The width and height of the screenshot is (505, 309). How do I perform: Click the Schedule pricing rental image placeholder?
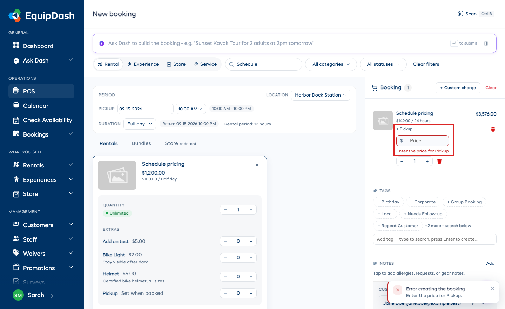[x=117, y=175]
